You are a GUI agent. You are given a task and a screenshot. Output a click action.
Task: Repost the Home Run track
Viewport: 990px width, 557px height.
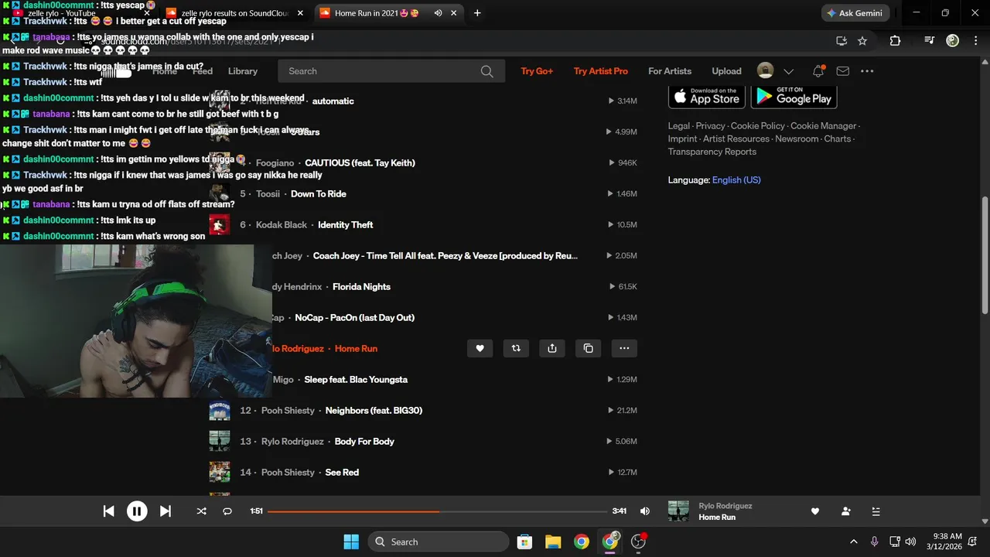click(x=516, y=348)
